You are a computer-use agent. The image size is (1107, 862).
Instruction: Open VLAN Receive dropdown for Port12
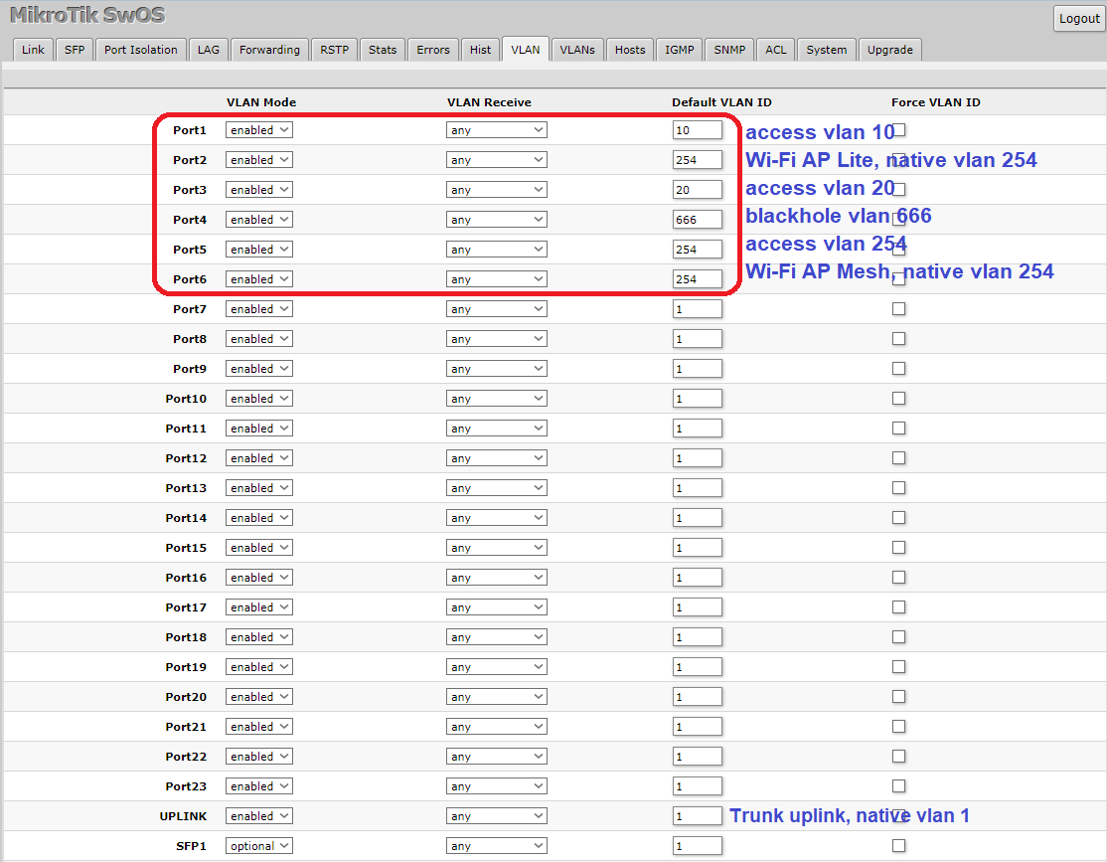pyautogui.click(x=496, y=458)
